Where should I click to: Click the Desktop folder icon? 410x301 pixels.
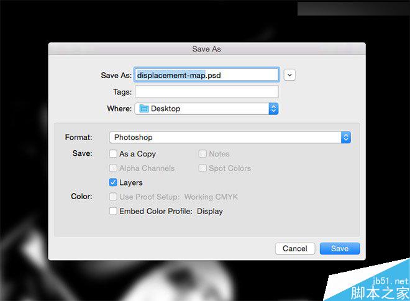144,109
